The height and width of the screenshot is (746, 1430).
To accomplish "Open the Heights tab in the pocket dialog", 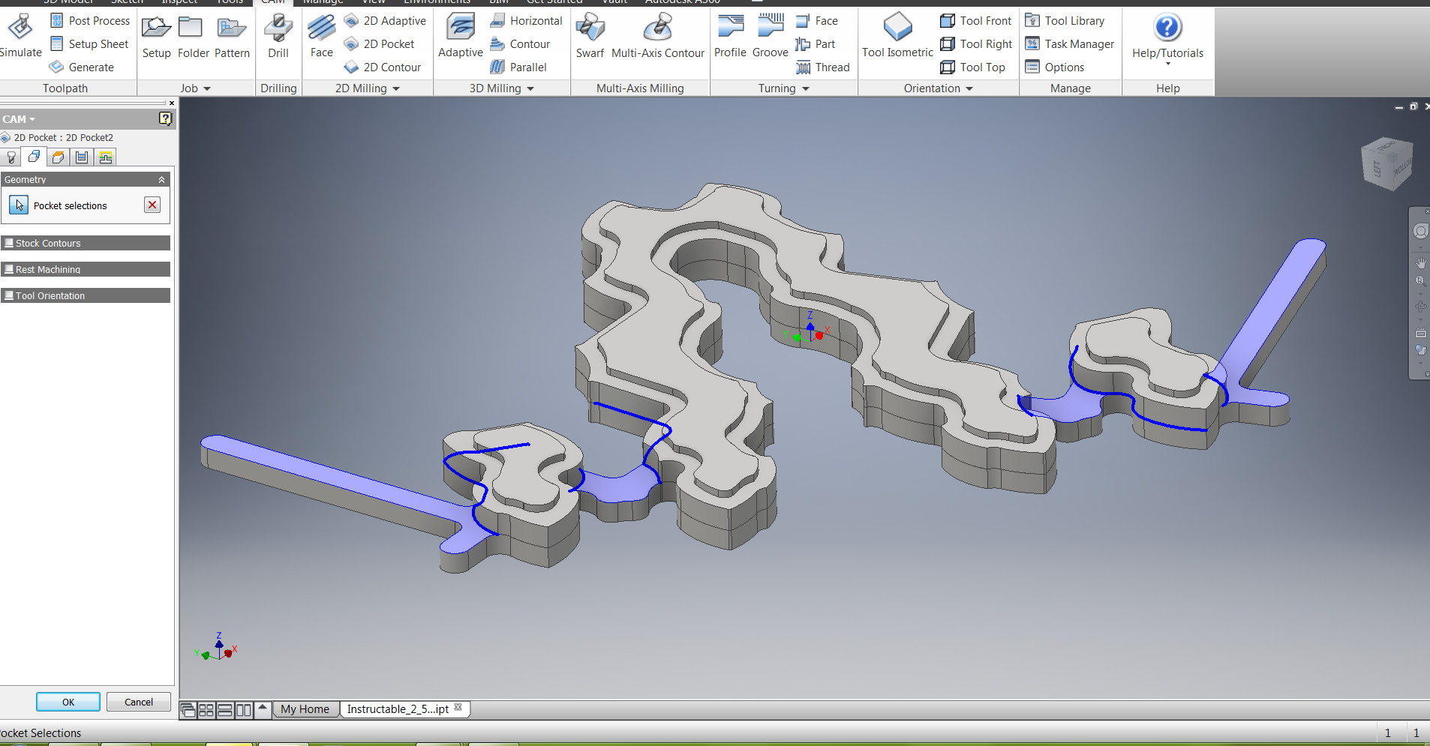I will click(58, 157).
